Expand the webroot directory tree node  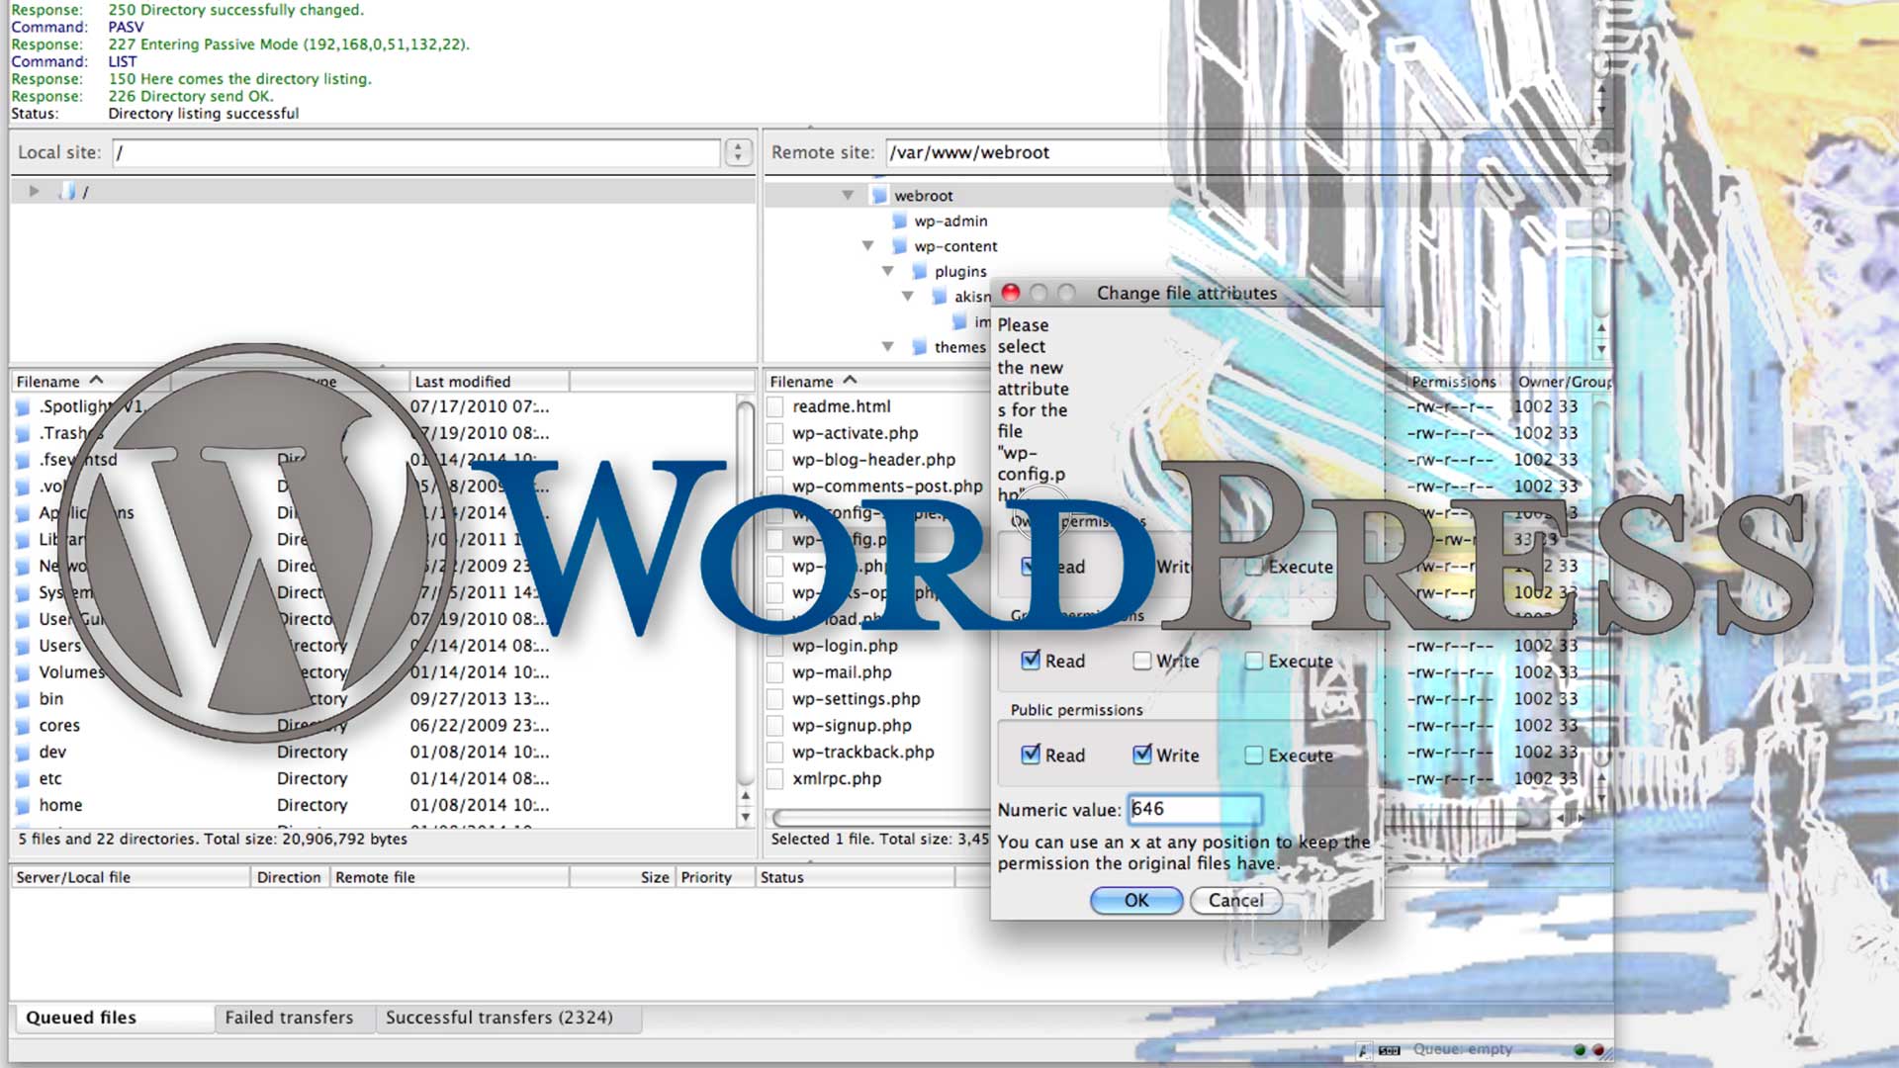849,194
